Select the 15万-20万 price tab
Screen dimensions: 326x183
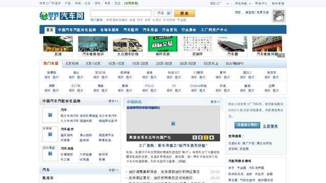pos(140,64)
